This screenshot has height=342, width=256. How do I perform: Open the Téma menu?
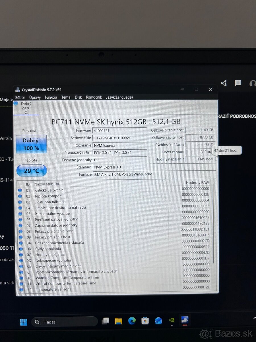coord(66,97)
